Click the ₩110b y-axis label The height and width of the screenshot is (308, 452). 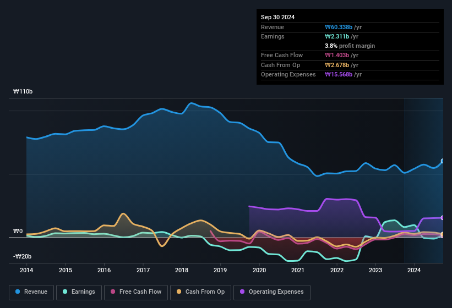[23, 91]
